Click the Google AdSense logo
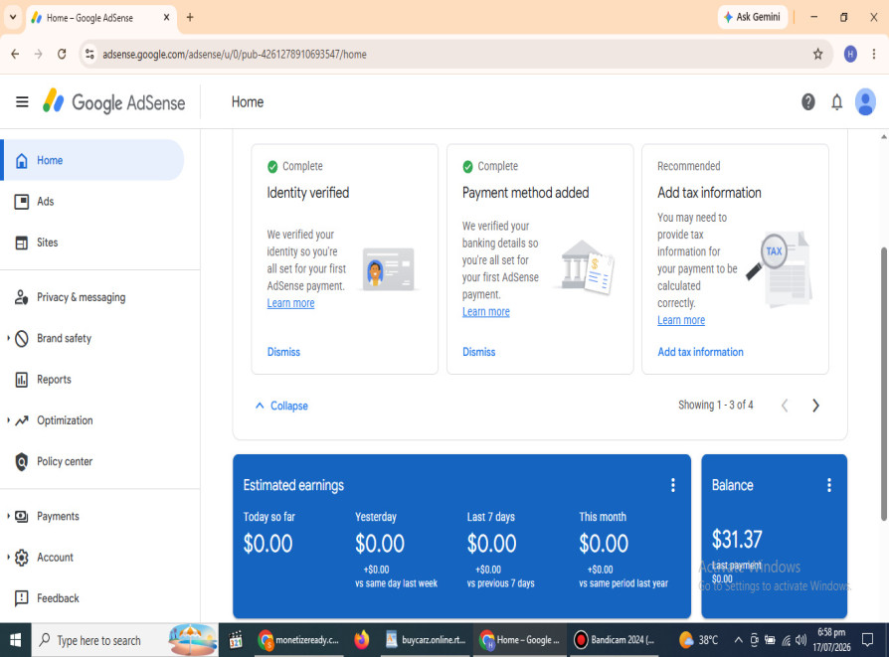This screenshot has height=657, width=889. tap(114, 102)
